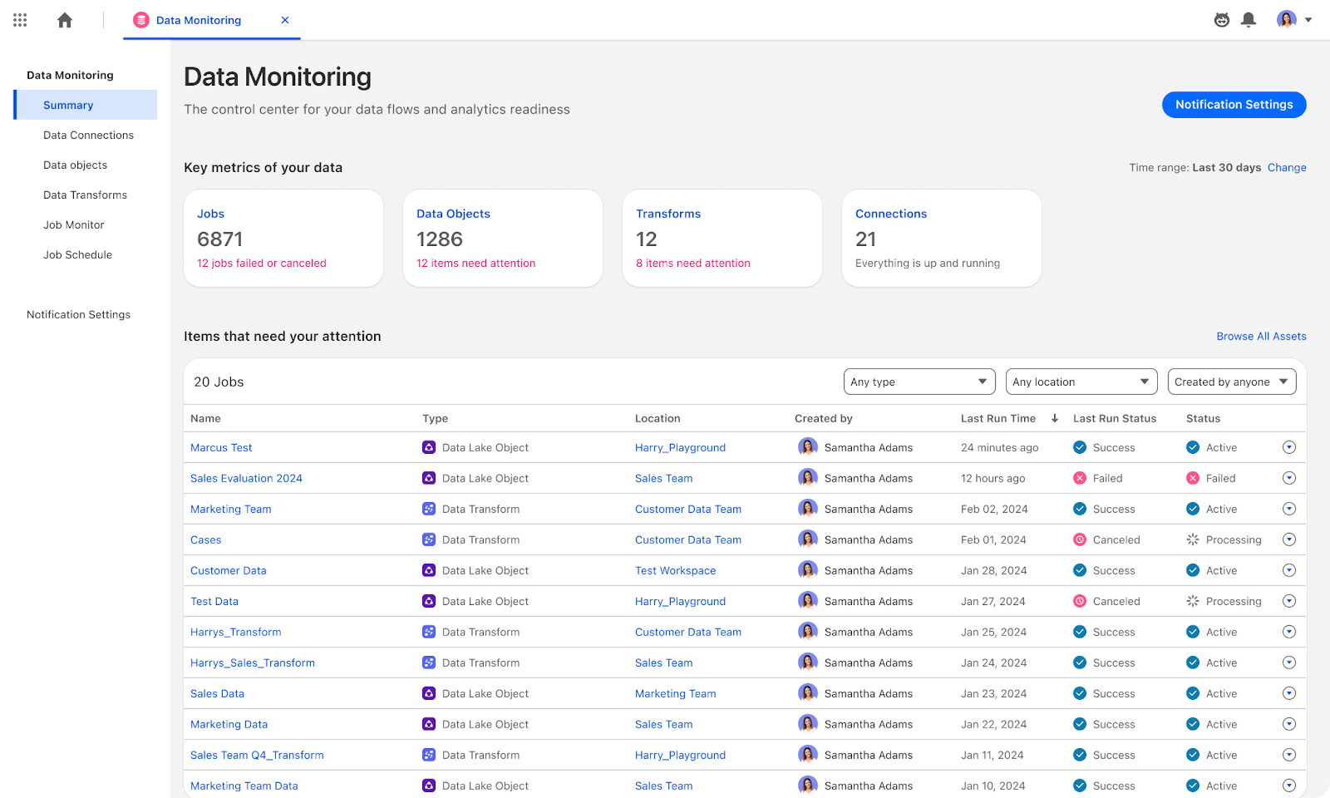Select Data Connections in the sidebar
This screenshot has width=1330, height=798.
88,135
